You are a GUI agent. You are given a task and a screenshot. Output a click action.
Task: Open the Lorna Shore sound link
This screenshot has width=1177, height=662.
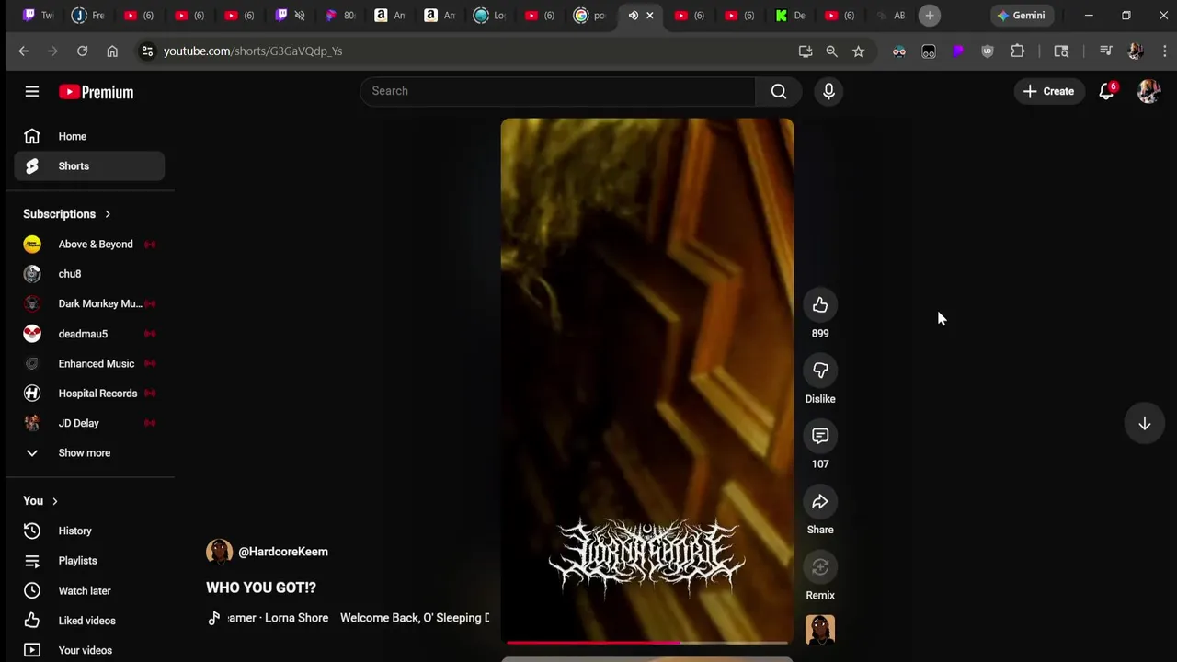click(359, 618)
